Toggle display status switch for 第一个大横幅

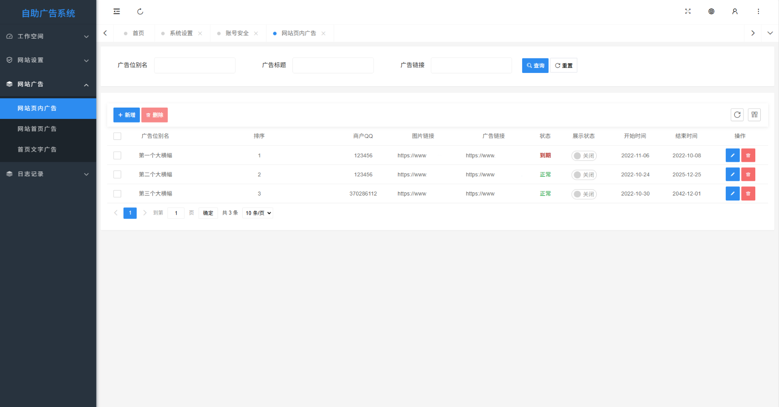pos(584,156)
